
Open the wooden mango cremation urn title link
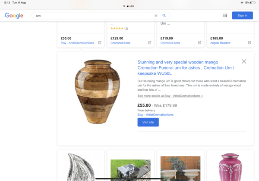(186, 68)
